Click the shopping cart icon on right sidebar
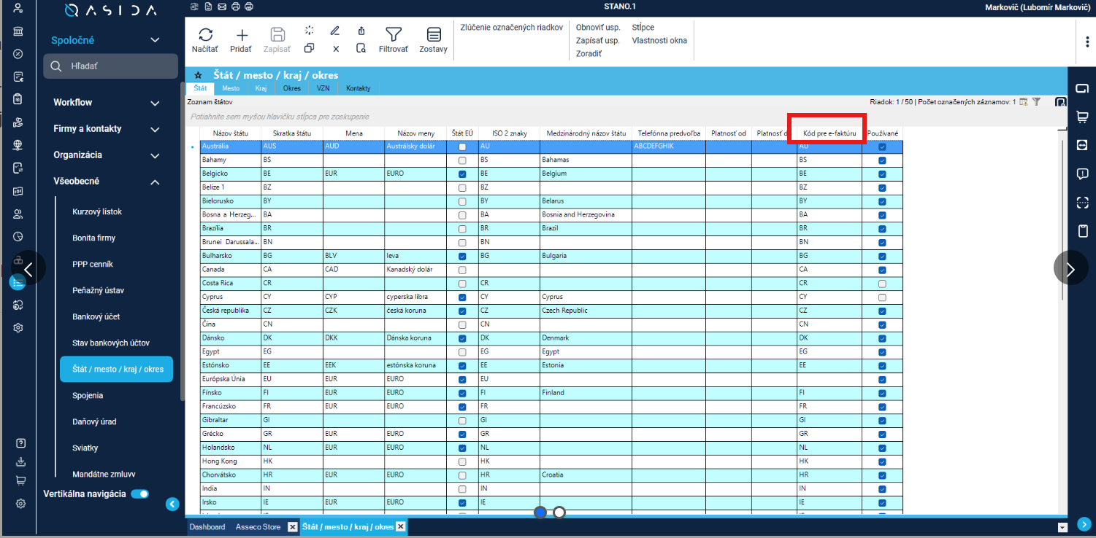 (1082, 117)
